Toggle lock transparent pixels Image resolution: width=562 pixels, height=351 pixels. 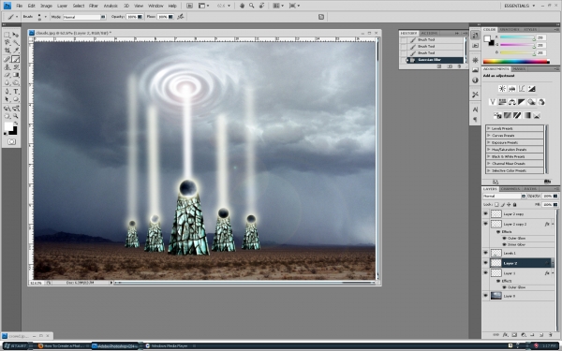(496, 204)
